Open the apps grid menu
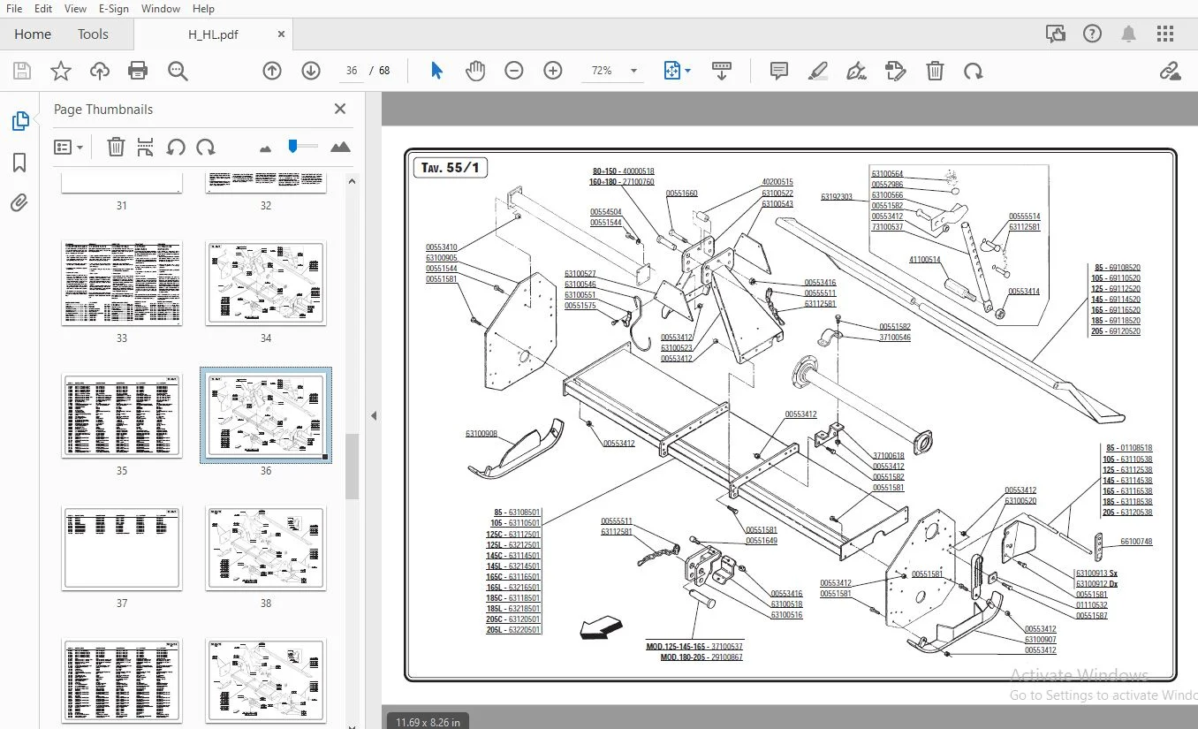Image resolution: width=1198 pixels, height=729 pixels. pyautogui.click(x=1165, y=34)
